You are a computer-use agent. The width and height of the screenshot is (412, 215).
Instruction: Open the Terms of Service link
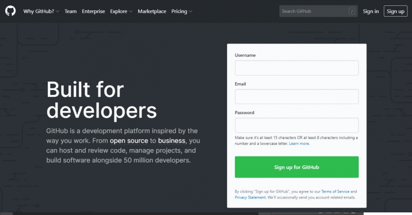[335, 191]
